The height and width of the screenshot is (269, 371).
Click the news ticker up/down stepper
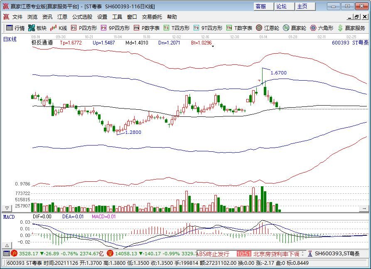point(302,254)
